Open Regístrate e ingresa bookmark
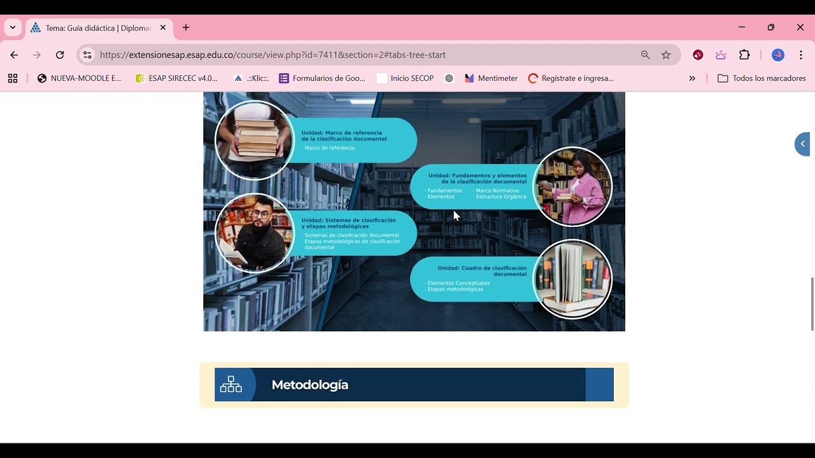The height and width of the screenshot is (458, 815). 571,78
